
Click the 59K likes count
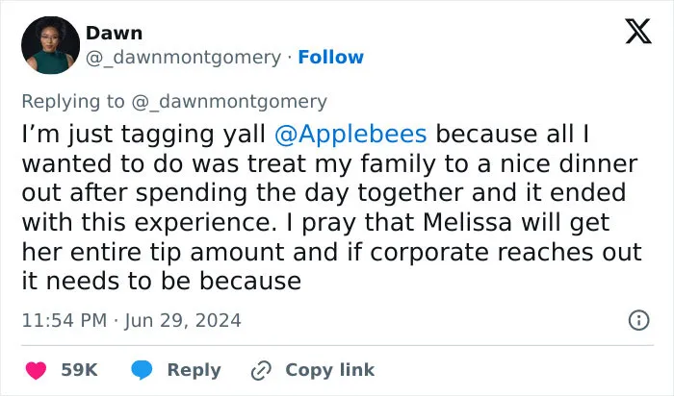click(80, 370)
